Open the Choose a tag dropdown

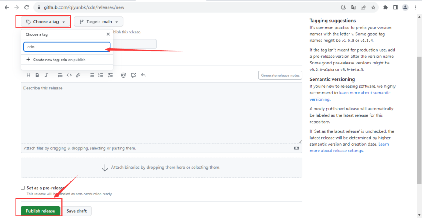pos(45,22)
